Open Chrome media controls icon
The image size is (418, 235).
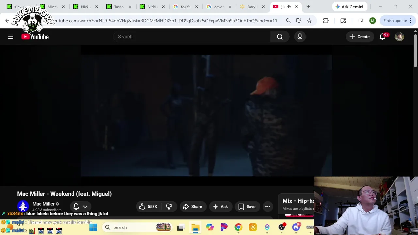(361, 21)
